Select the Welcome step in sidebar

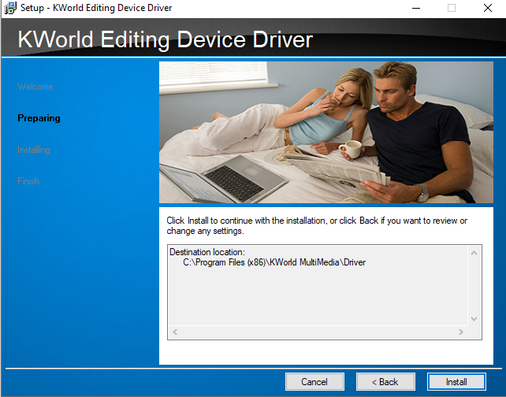(x=35, y=87)
